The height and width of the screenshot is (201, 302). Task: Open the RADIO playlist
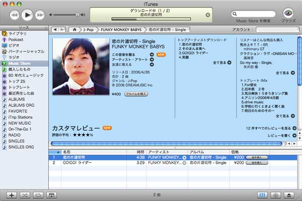(x=24, y=135)
